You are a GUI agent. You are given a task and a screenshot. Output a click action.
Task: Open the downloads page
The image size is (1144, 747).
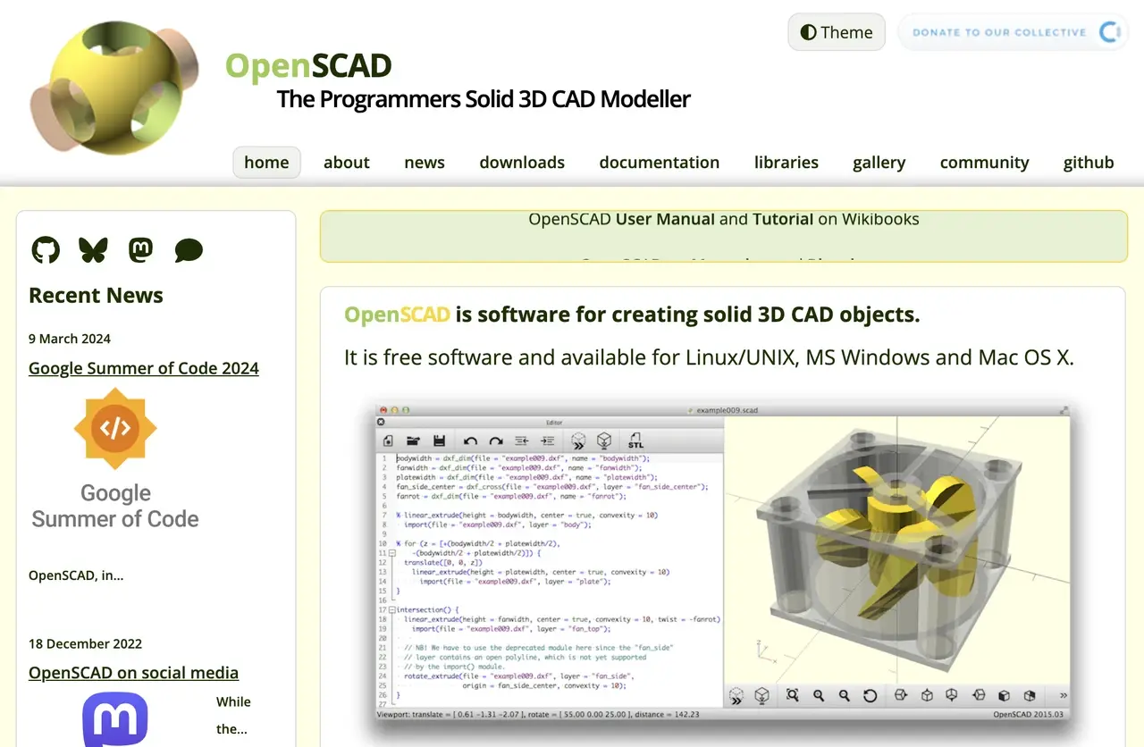pyautogui.click(x=522, y=163)
